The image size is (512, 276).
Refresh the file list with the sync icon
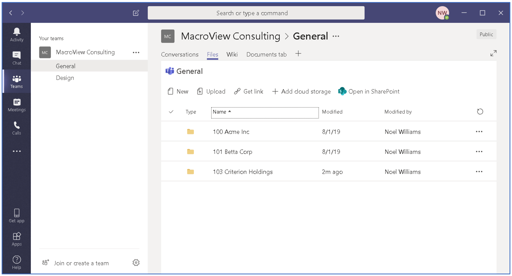point(480,111)
